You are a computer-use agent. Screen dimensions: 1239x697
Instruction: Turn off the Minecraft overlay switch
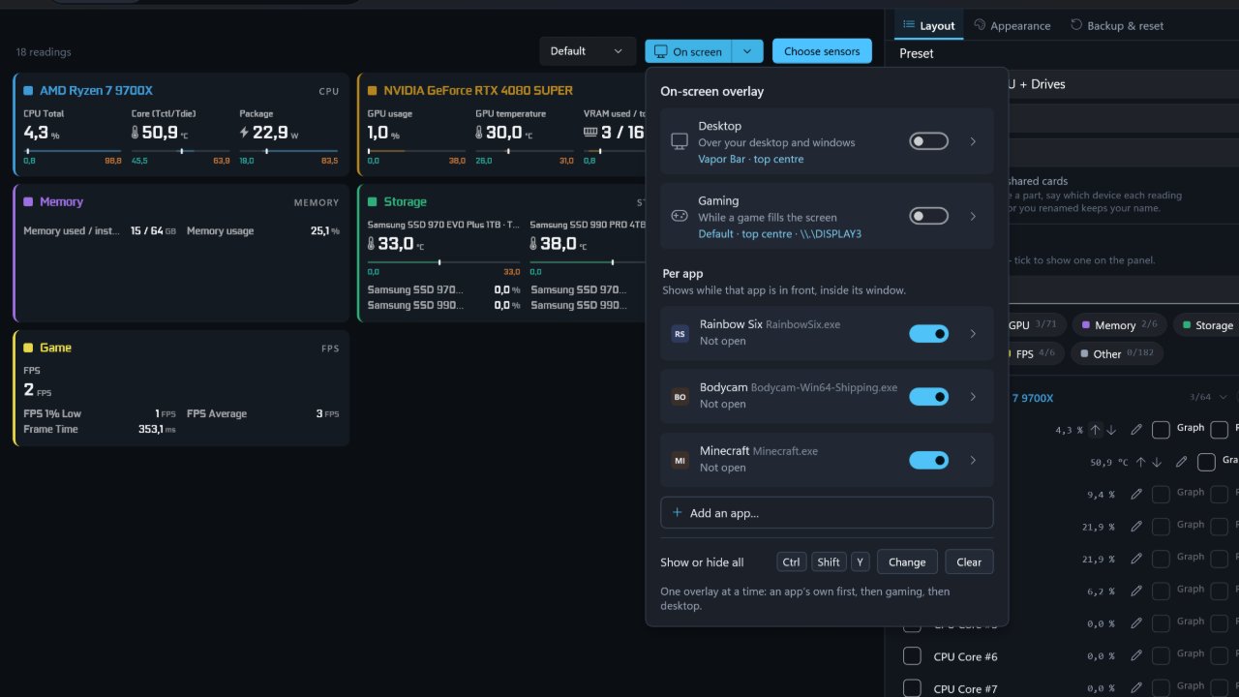pyautogui.click(x=928, y=460)
